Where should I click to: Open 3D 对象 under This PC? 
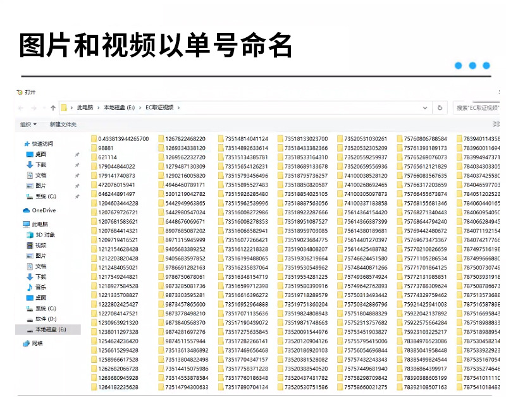pyautogui.click(x=45, y=235)
